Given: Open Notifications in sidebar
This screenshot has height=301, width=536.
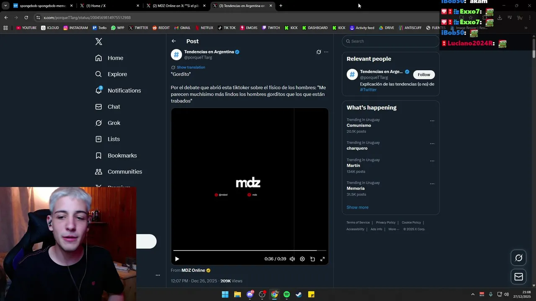Looking at the screenshot, I should 118,90.
